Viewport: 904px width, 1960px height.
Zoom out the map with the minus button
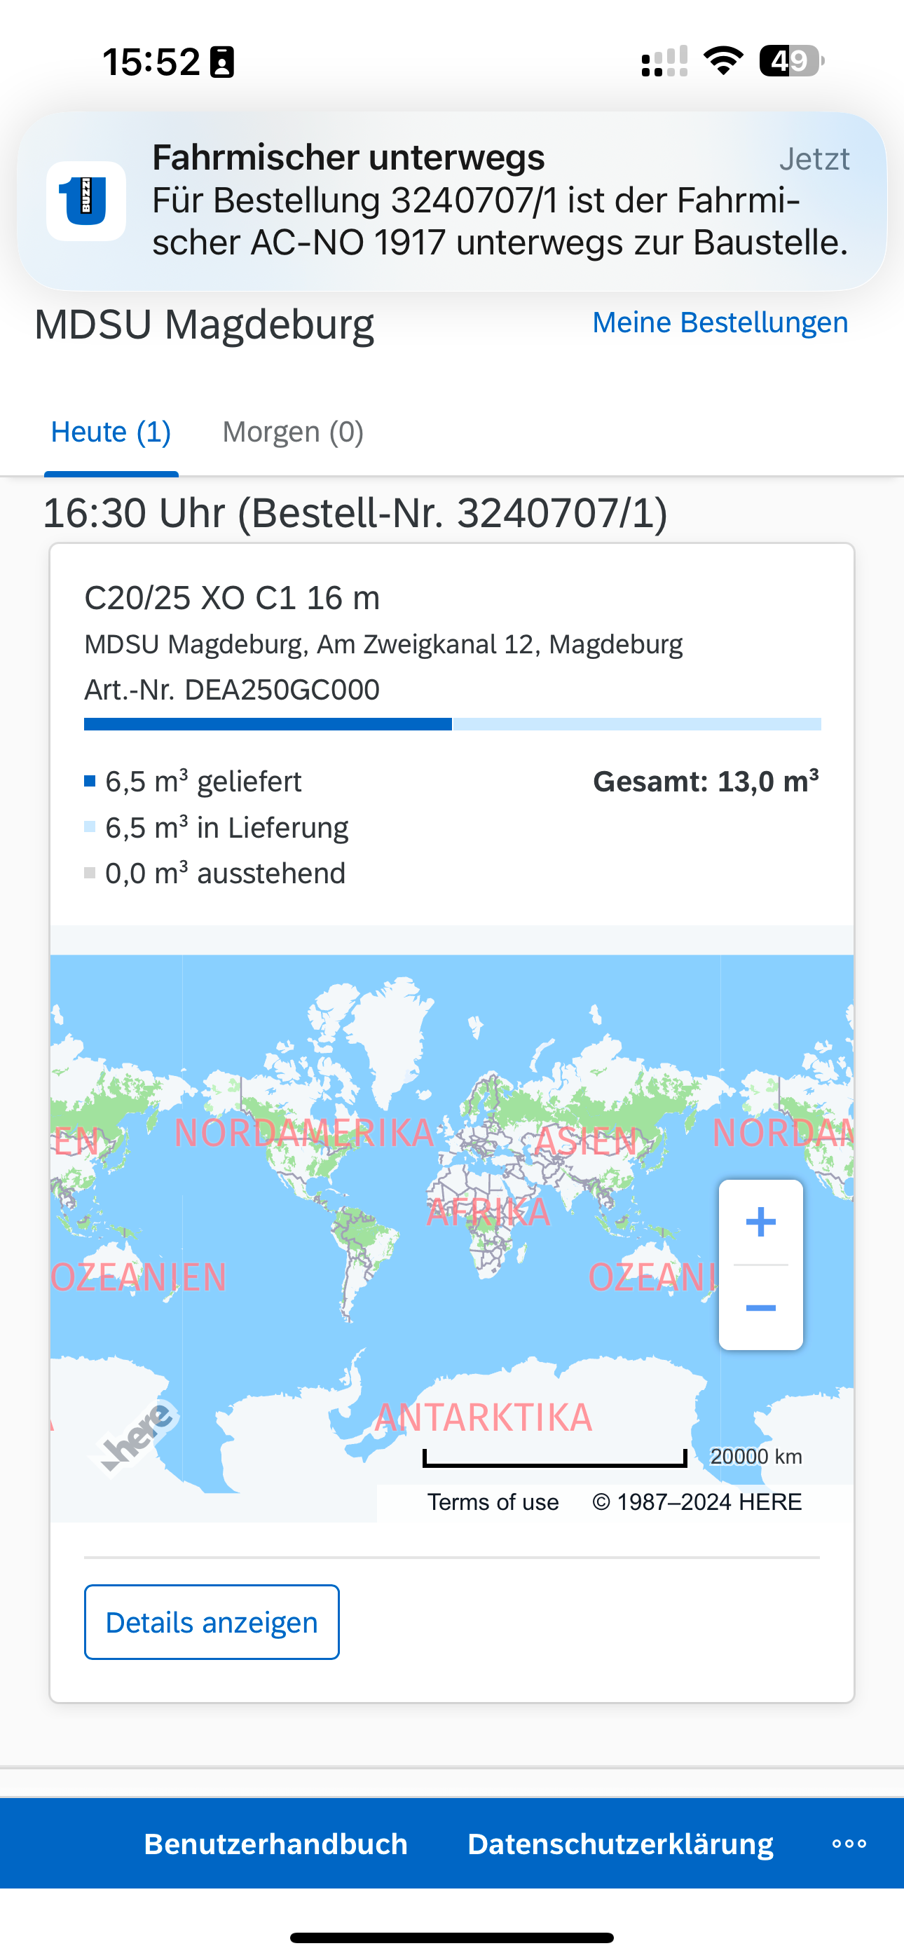[x=761, y=1308]
